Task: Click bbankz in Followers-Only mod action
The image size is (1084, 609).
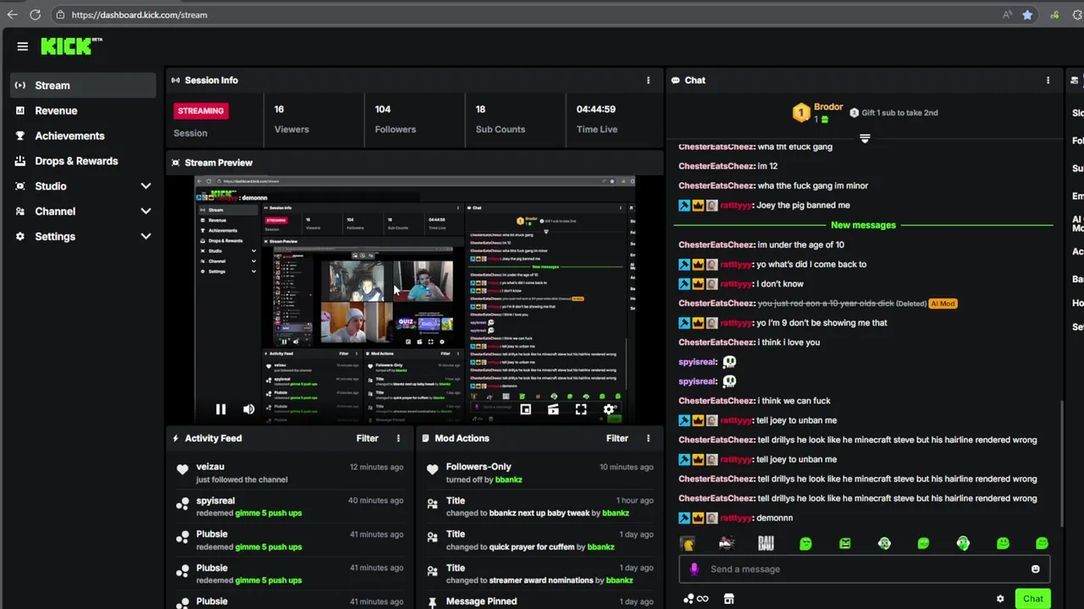Action: (509, 480)
